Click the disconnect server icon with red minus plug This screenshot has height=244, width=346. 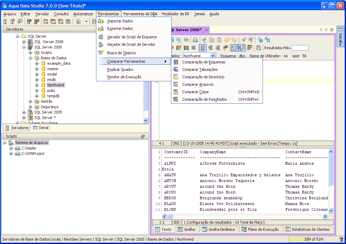(x=37, y=21)
